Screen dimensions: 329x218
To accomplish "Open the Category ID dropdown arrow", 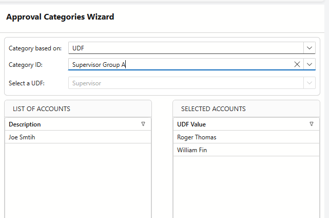I will click(x=309, y=64).
